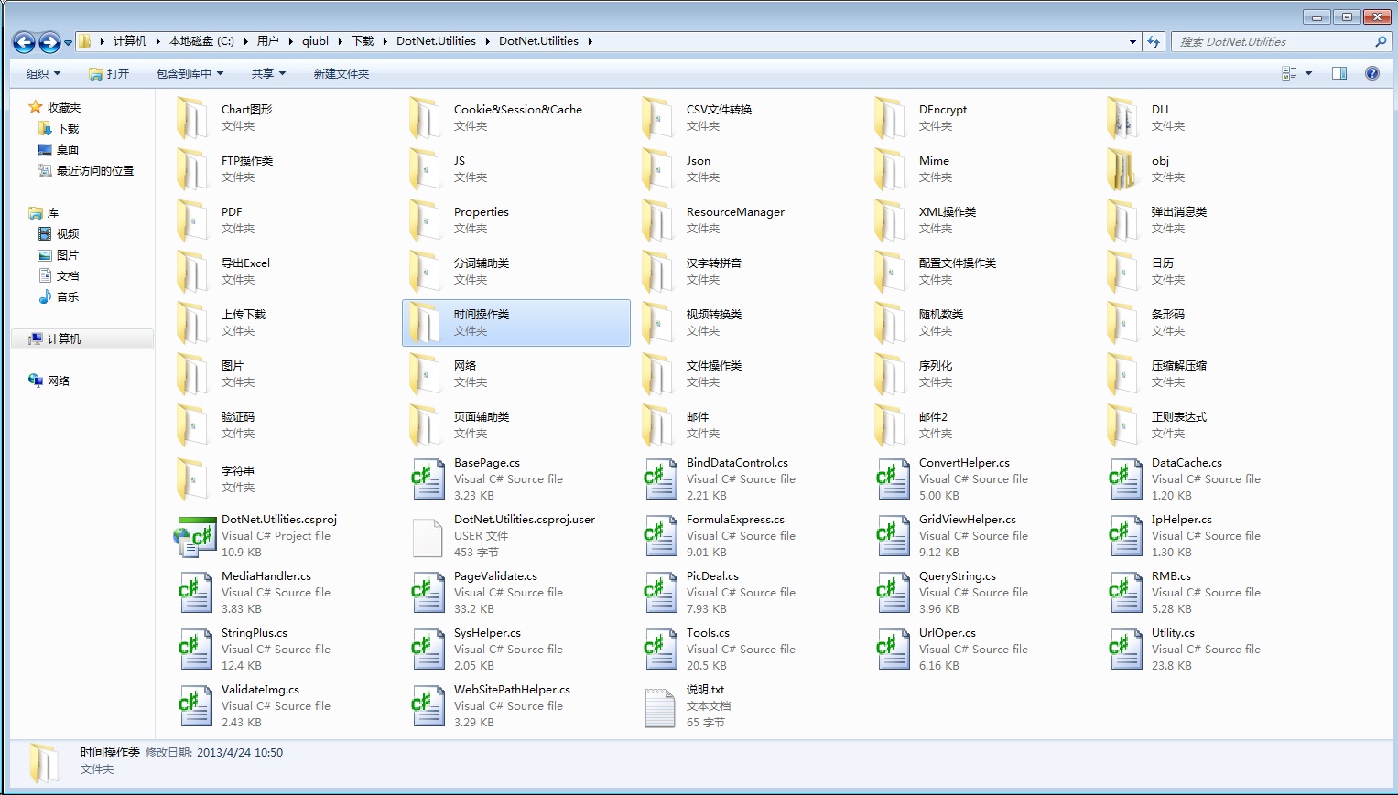Click the 下载 breadcrumb in address bar

pyautogui.click(x=363, y=41)
